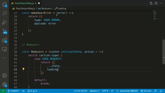Click the cloud publish sync icon
Viewport: 165px width, 93px height.
23,91
